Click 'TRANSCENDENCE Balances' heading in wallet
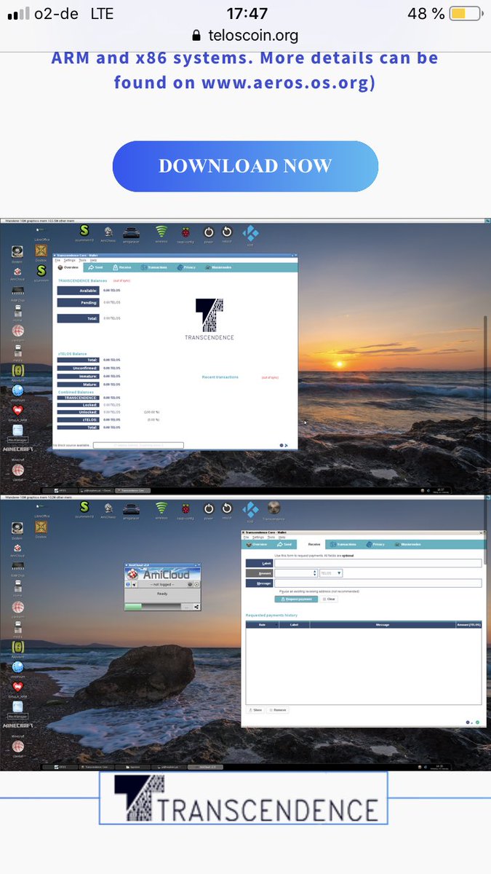 point(82,280)
